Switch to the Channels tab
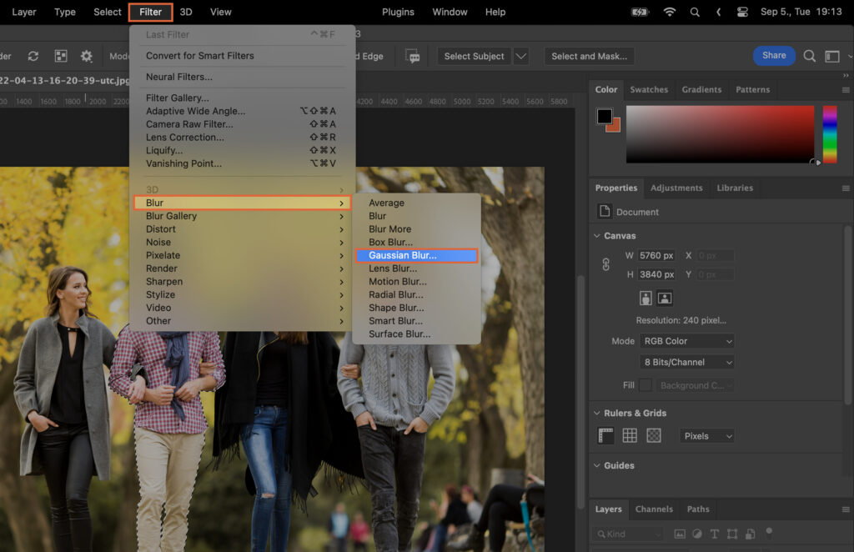Image resolution: width=854 pixels, height=552 pixels. [654, 509]
